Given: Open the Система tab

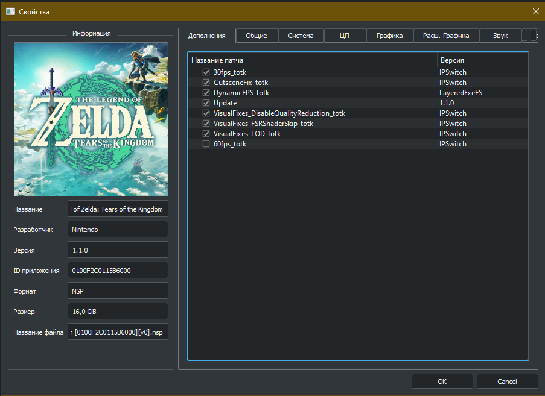Looking at the screenshot, I should coord(301,36).
